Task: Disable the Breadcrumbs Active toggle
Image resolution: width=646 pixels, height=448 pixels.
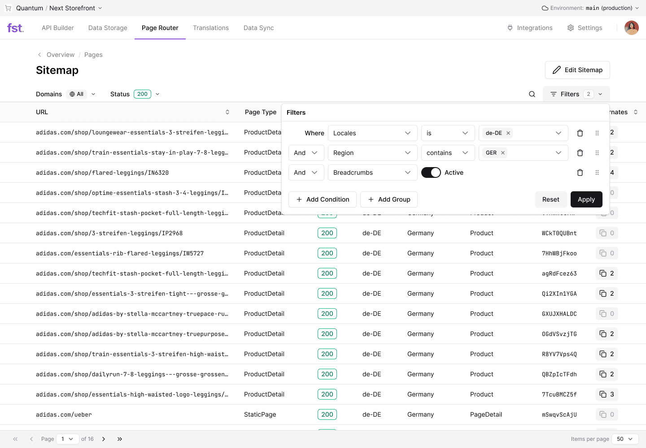Action: click(x=431, y=172)
